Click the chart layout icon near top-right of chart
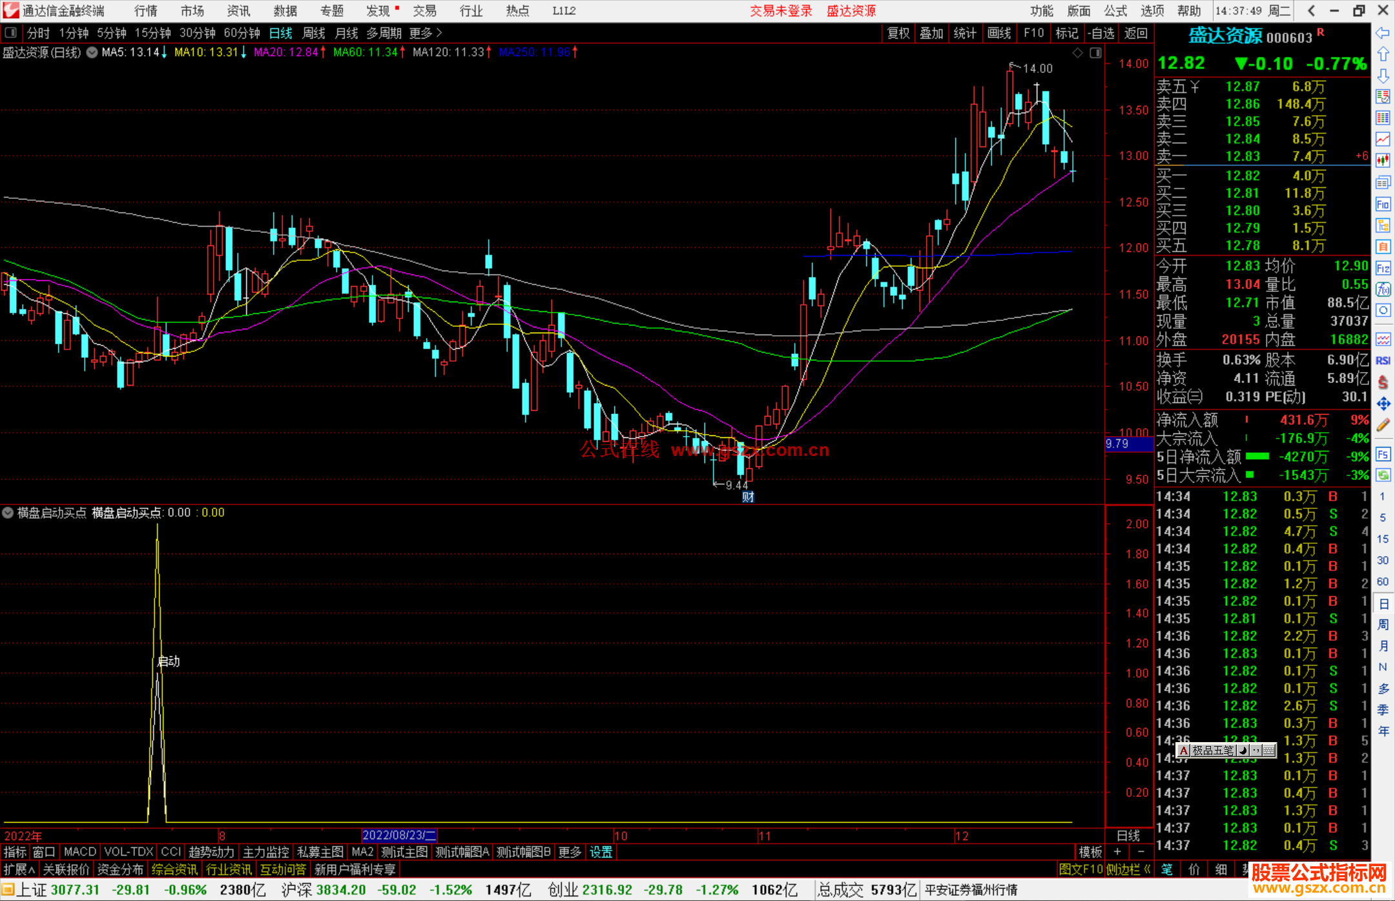Screen dimensions: 1395x901 1095,53
